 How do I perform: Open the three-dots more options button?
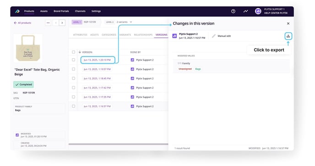pyautogui.click(x=48, y=23)
